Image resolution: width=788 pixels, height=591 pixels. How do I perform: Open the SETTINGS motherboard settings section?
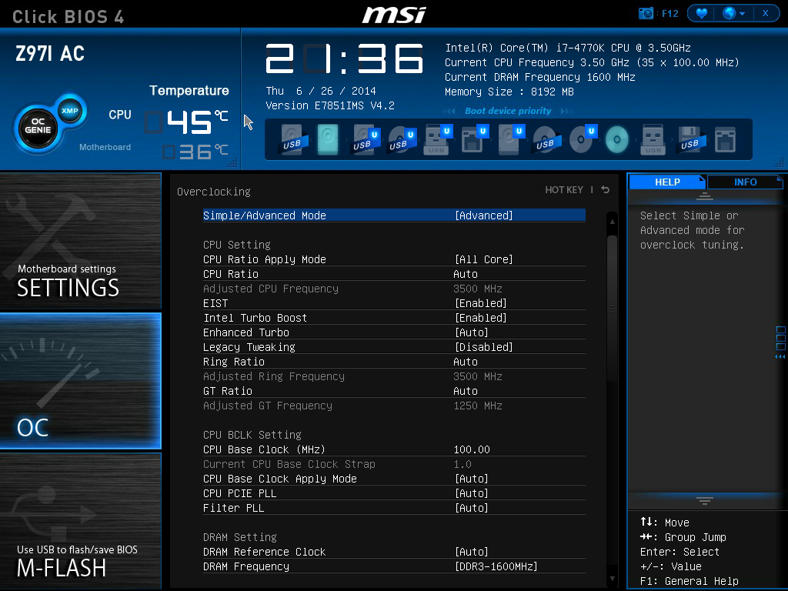pos(80,241)
